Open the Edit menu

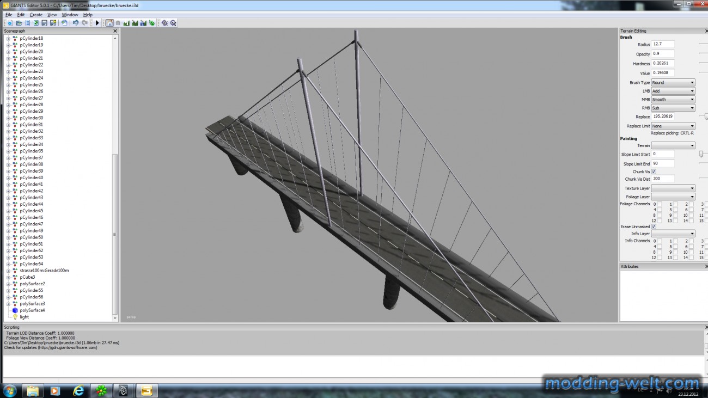(21, 15)
